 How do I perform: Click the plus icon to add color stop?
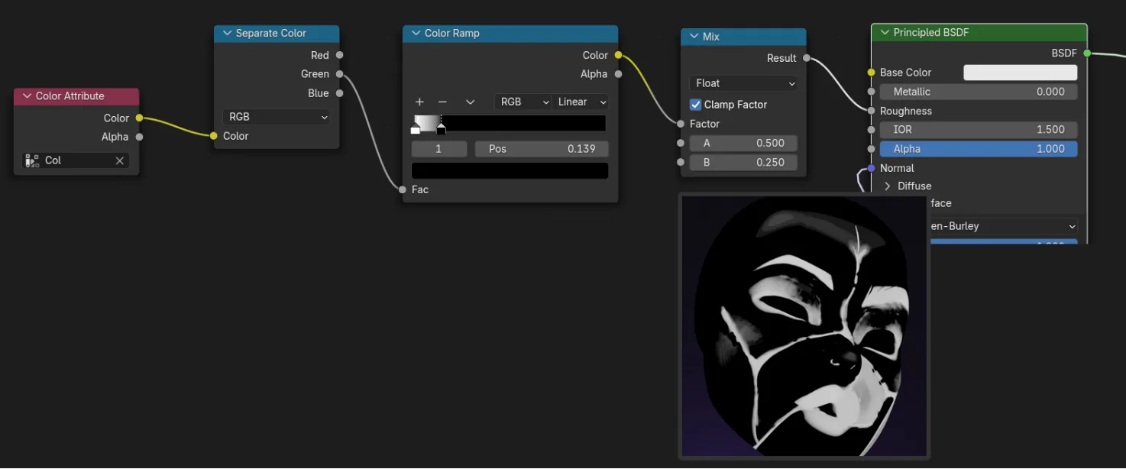point(419,102)
